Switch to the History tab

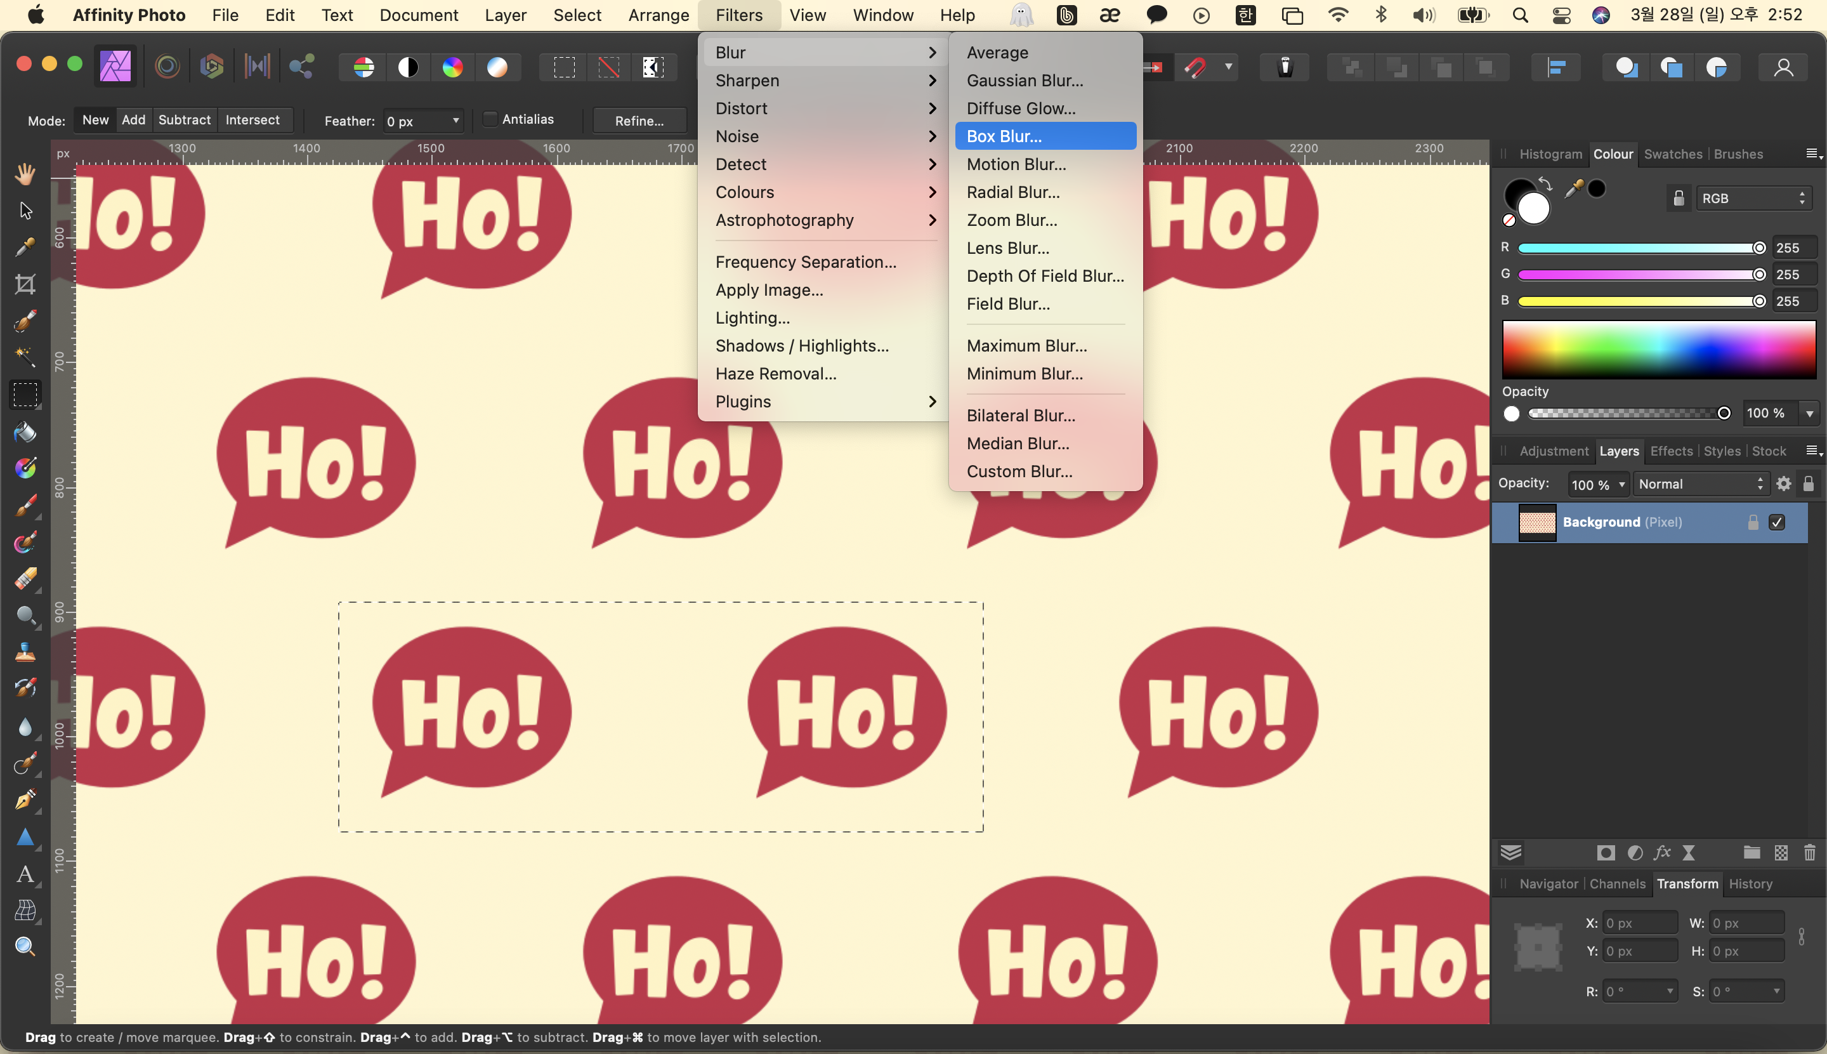click(x=1750, y=884)
